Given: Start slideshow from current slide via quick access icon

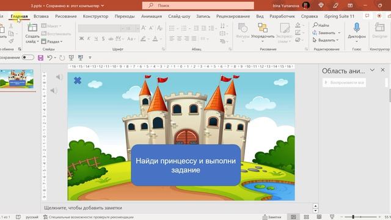Looking at the screenshot, I should 80,58.
